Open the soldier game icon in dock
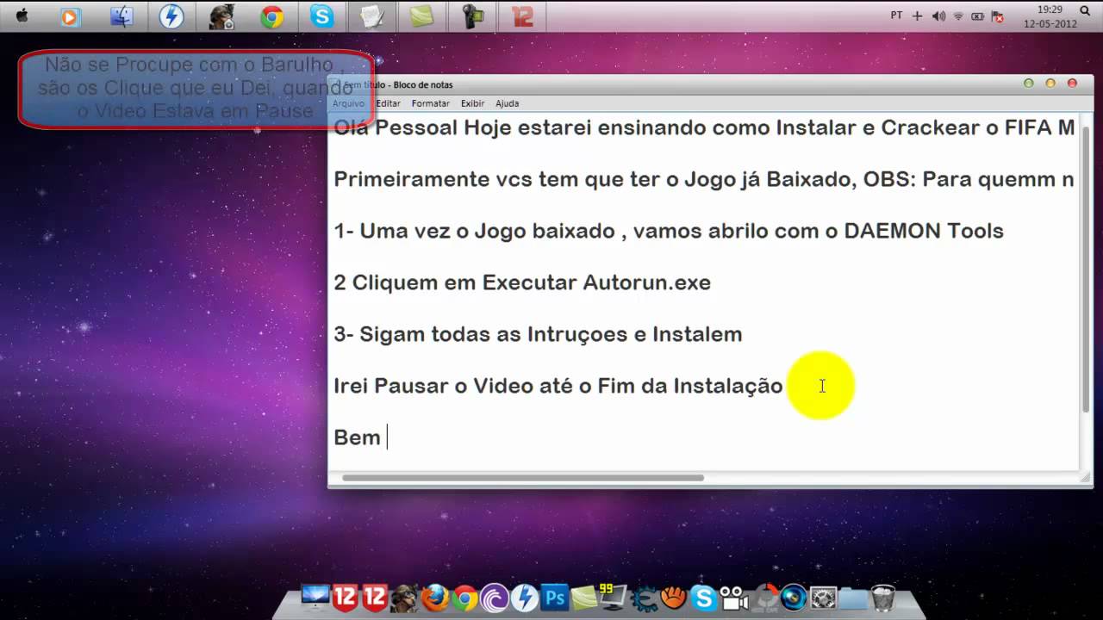1103x620 pixels. (x=405, y=598)
